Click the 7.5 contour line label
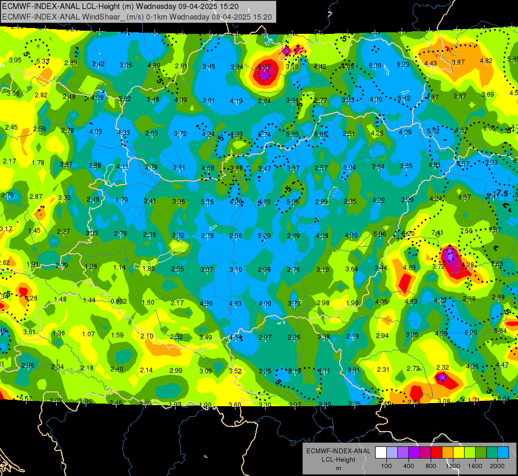Image resolution: width=518 pixels, height=476 pixels. [x=502, y=193]
